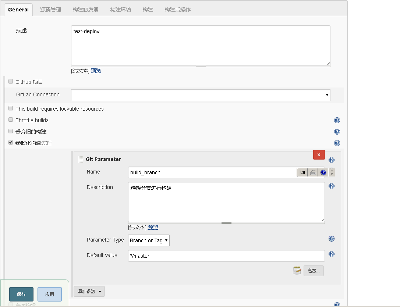Viewport: 400px width, 307px height.
Task: Switch to the 构建触发器 tab
Action: (x=85, y=10)
